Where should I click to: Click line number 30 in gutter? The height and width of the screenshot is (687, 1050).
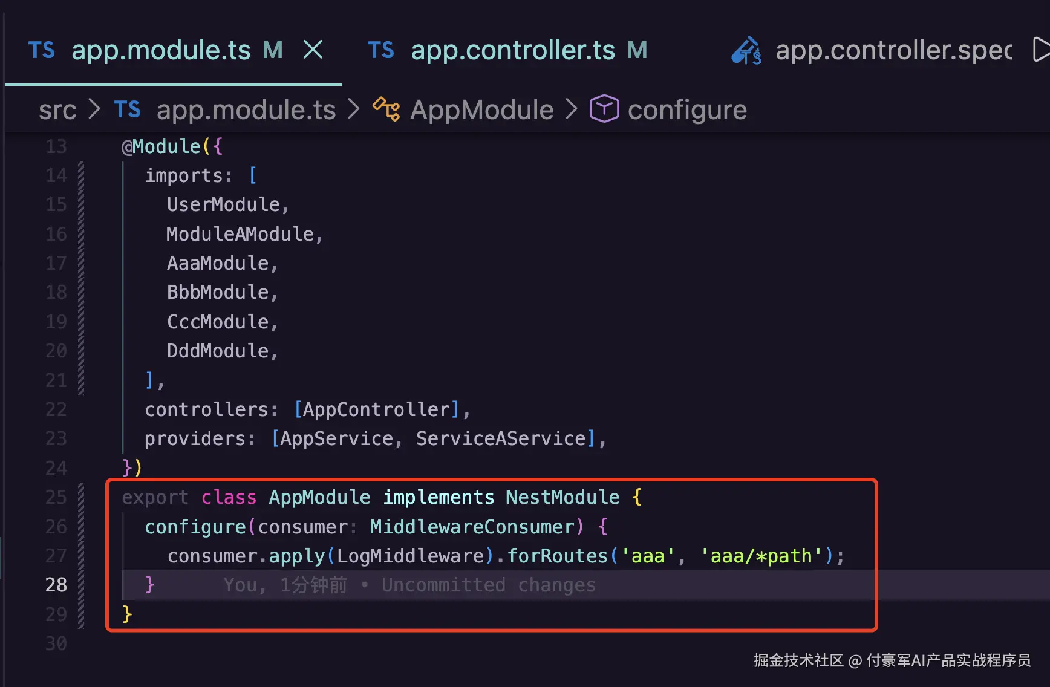[x=56, y=643]
